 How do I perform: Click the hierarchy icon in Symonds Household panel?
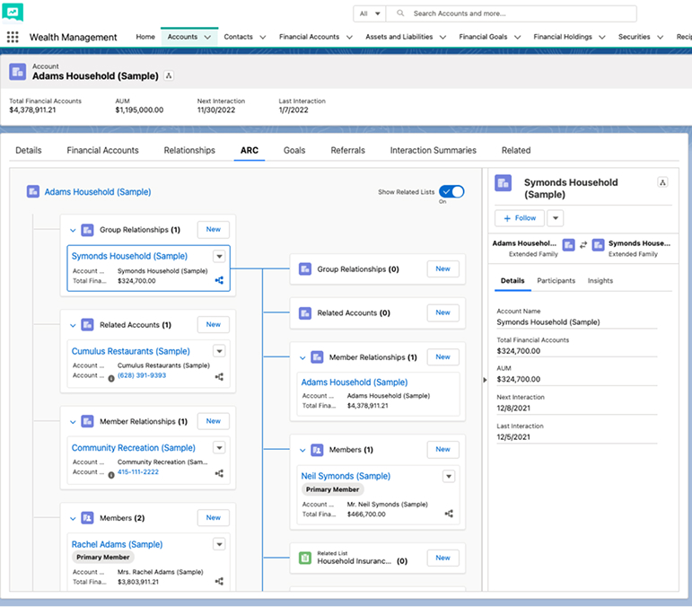662,182
